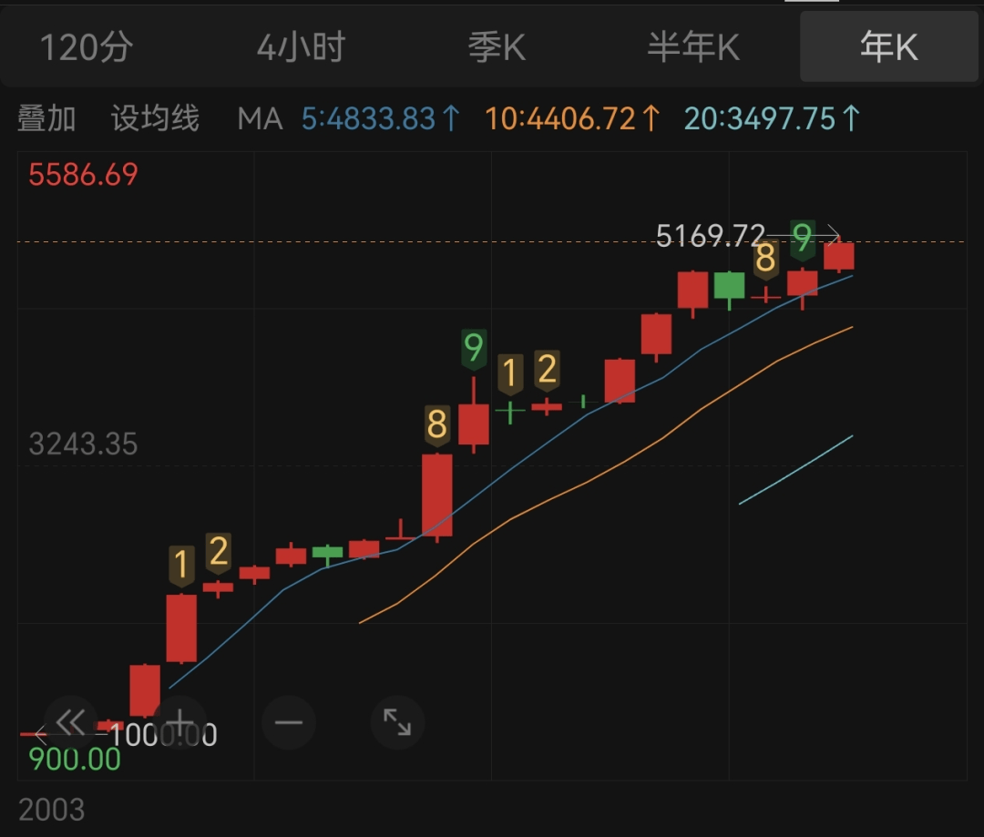984x837 pixels.
Task: Switch to the 半年K tab
Action: click(x=693, y=47)
